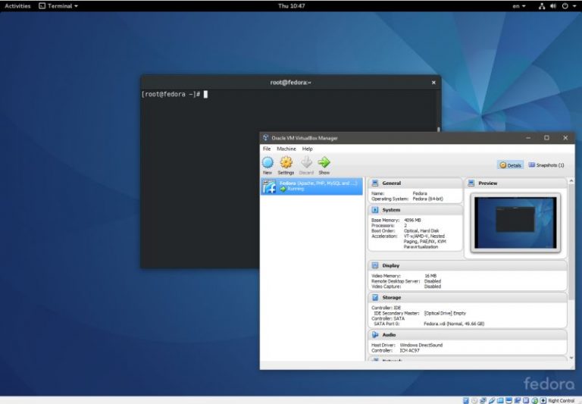The width and height of the screenshot is (582, 404).
Task: Collapse the System section header
Action: [391, 210]
